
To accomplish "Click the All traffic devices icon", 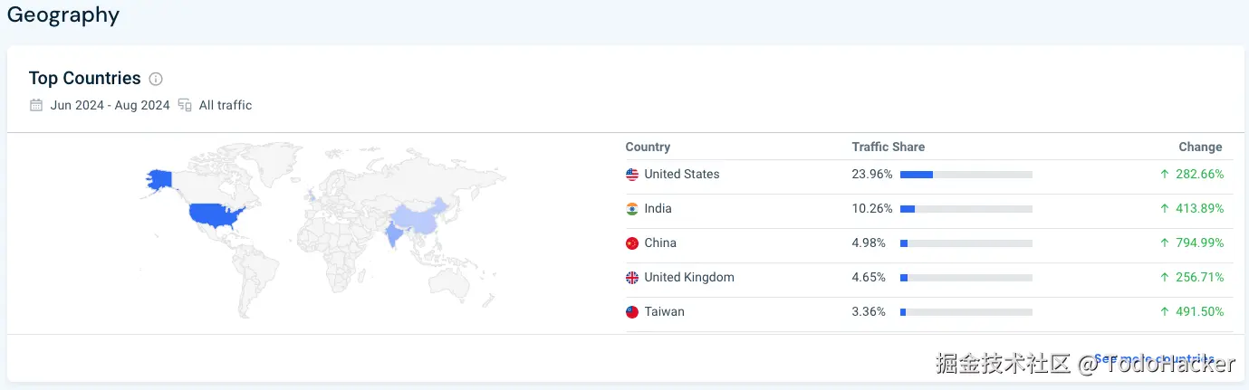I will pyautogui.click(x=185, y=105).
